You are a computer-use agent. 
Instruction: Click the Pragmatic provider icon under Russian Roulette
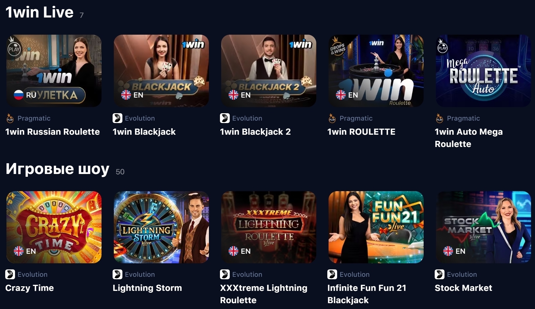tap(10, 118)
